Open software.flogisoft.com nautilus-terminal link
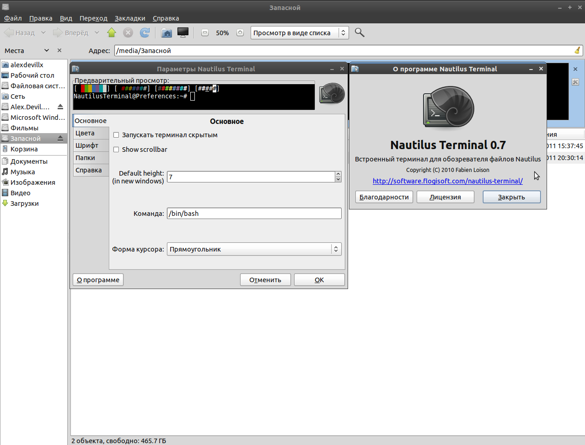The image size is (585, 445). click(448, 181)
